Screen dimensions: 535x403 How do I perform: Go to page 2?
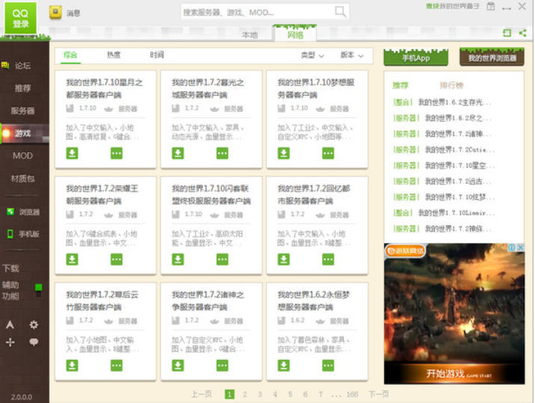coord(244,395)
